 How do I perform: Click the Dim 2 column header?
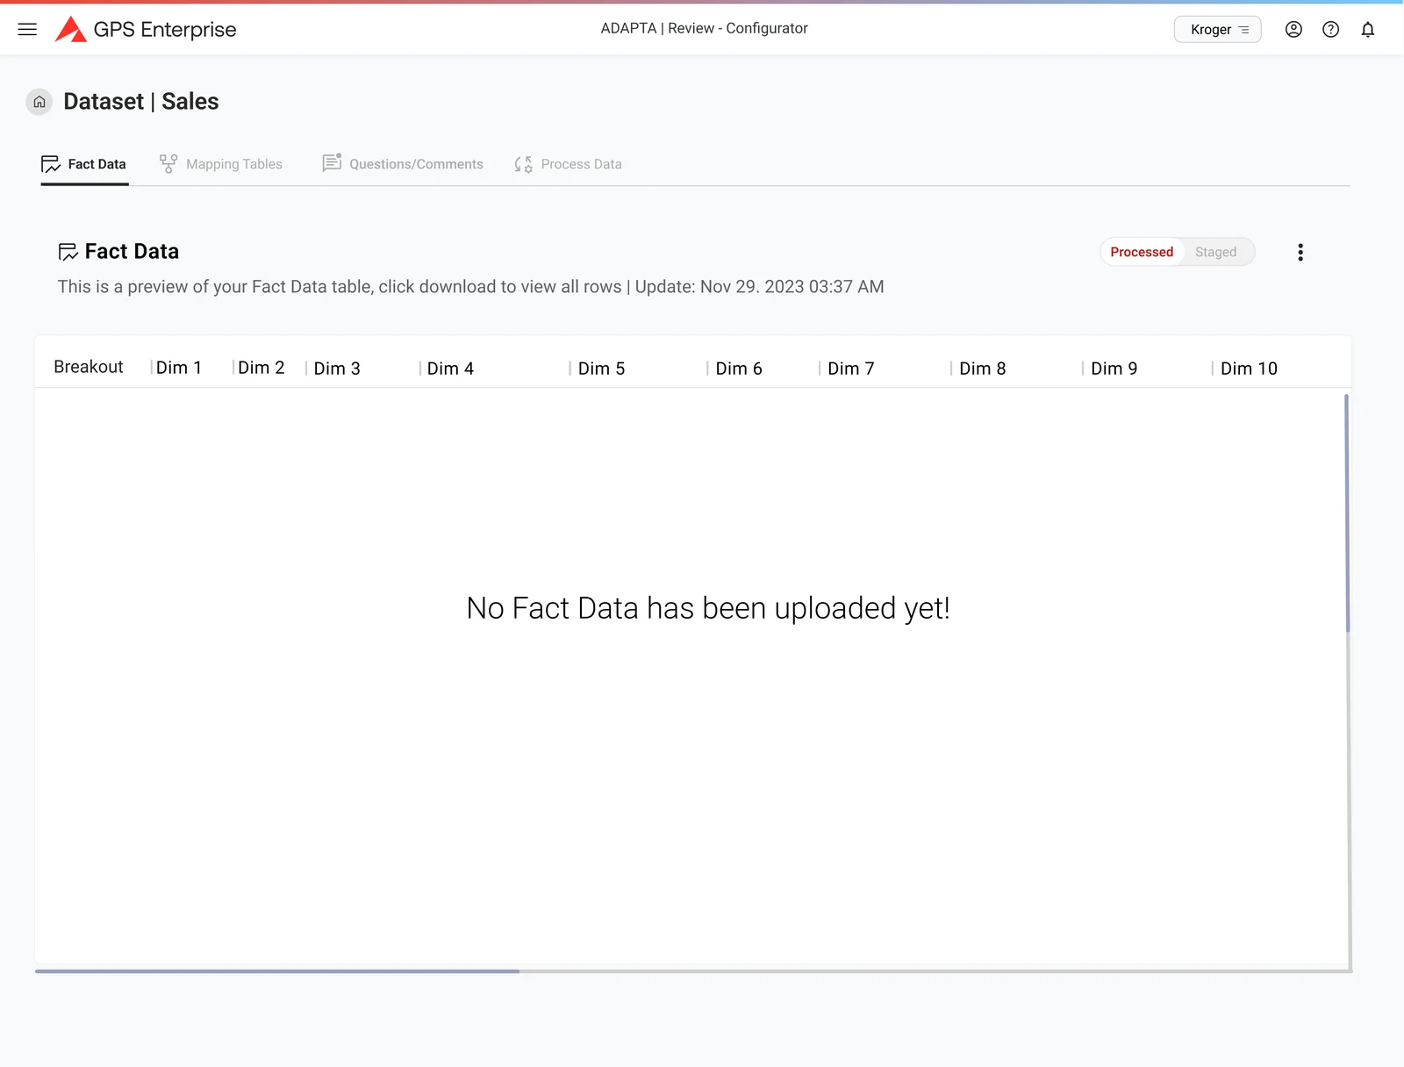[x=261, y=368]
